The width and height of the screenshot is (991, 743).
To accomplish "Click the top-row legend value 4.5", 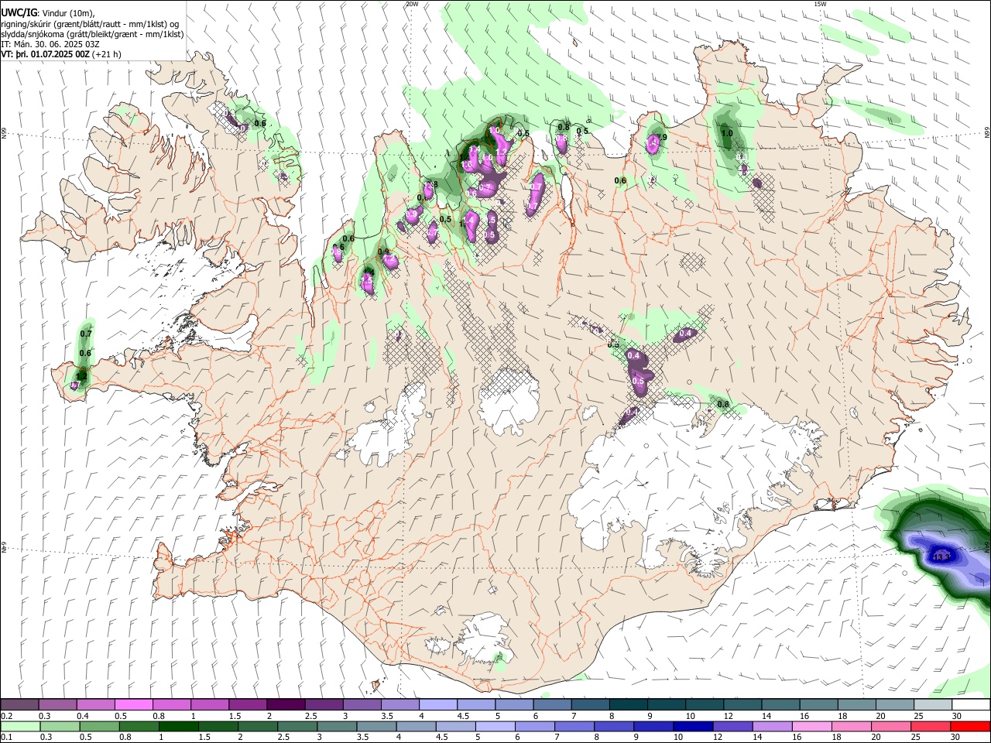I will tap(463, 716).
